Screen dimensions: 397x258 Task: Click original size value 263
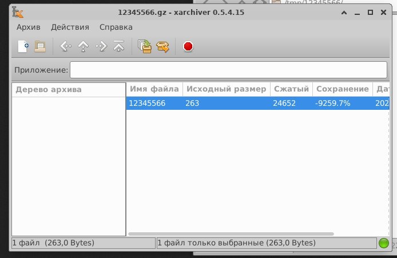point(192,104)
